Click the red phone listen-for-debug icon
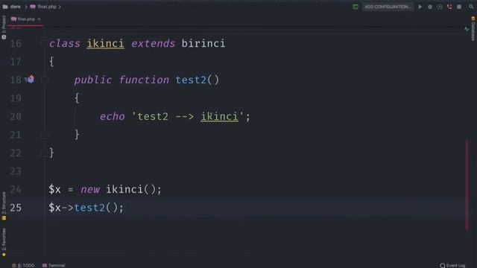477x268 pixels. [x=449, y=7]
